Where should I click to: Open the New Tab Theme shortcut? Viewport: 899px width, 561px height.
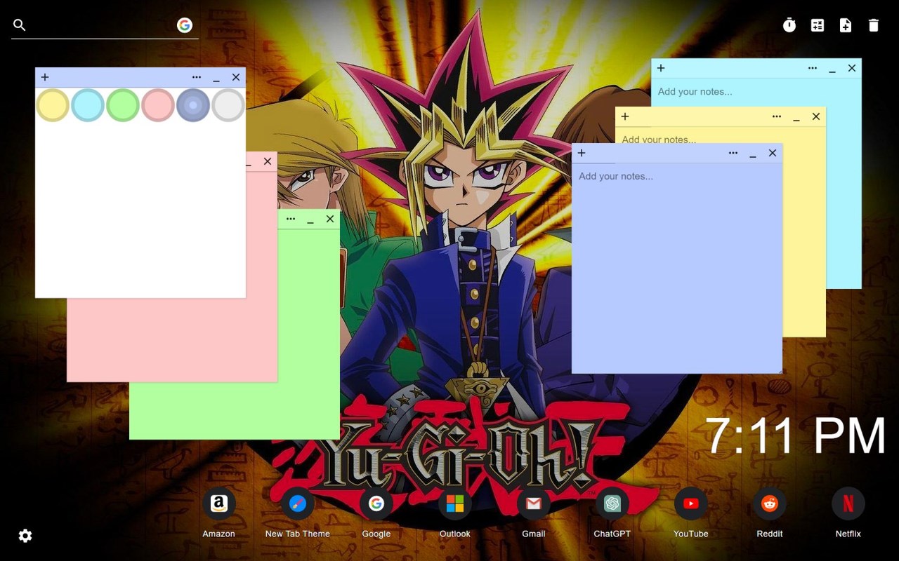298,503
